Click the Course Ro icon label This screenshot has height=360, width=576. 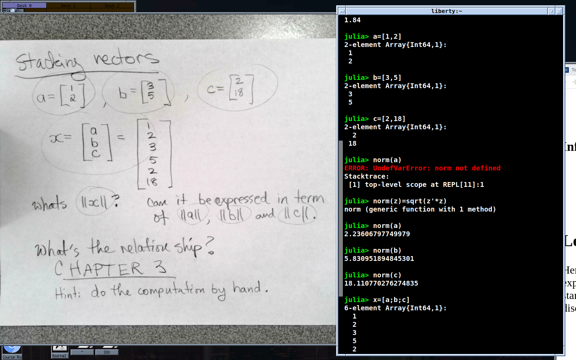(12, 357)
